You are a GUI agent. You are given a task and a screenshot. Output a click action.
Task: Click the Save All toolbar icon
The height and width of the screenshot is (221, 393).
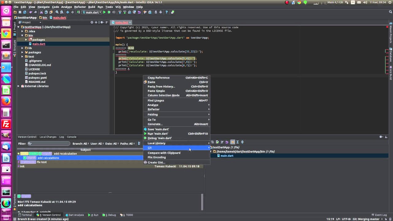point(20,12)
